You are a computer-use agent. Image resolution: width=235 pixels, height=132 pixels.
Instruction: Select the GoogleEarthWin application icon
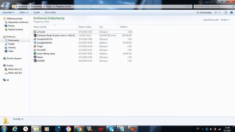tap(35, 43)
